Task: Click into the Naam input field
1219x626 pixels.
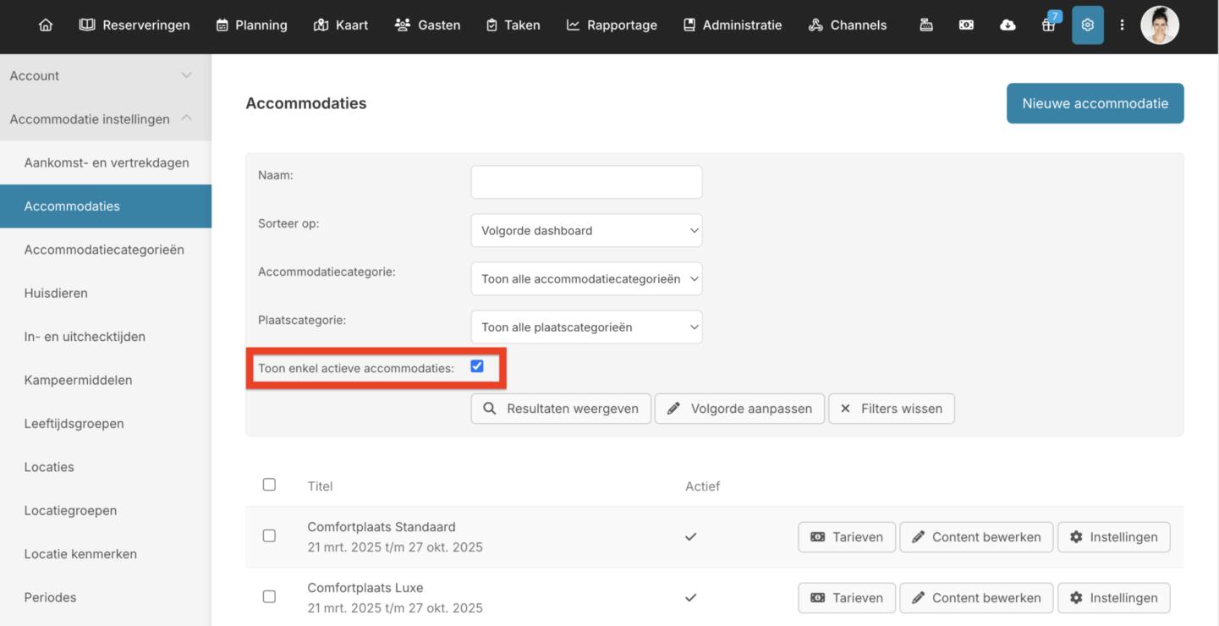Action: click(586, 182)
